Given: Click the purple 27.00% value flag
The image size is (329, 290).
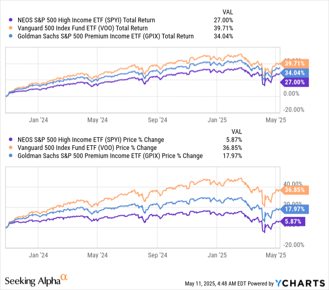Looking at the screenshot, I should point(295,81).
